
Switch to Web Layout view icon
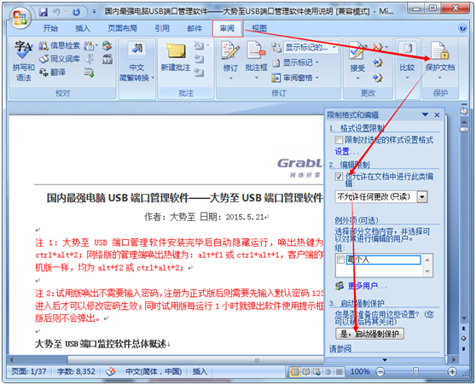(x=316, y=371)
